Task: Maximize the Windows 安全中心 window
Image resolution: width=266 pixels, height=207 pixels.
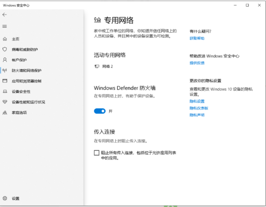Action: tap(247, 5)
